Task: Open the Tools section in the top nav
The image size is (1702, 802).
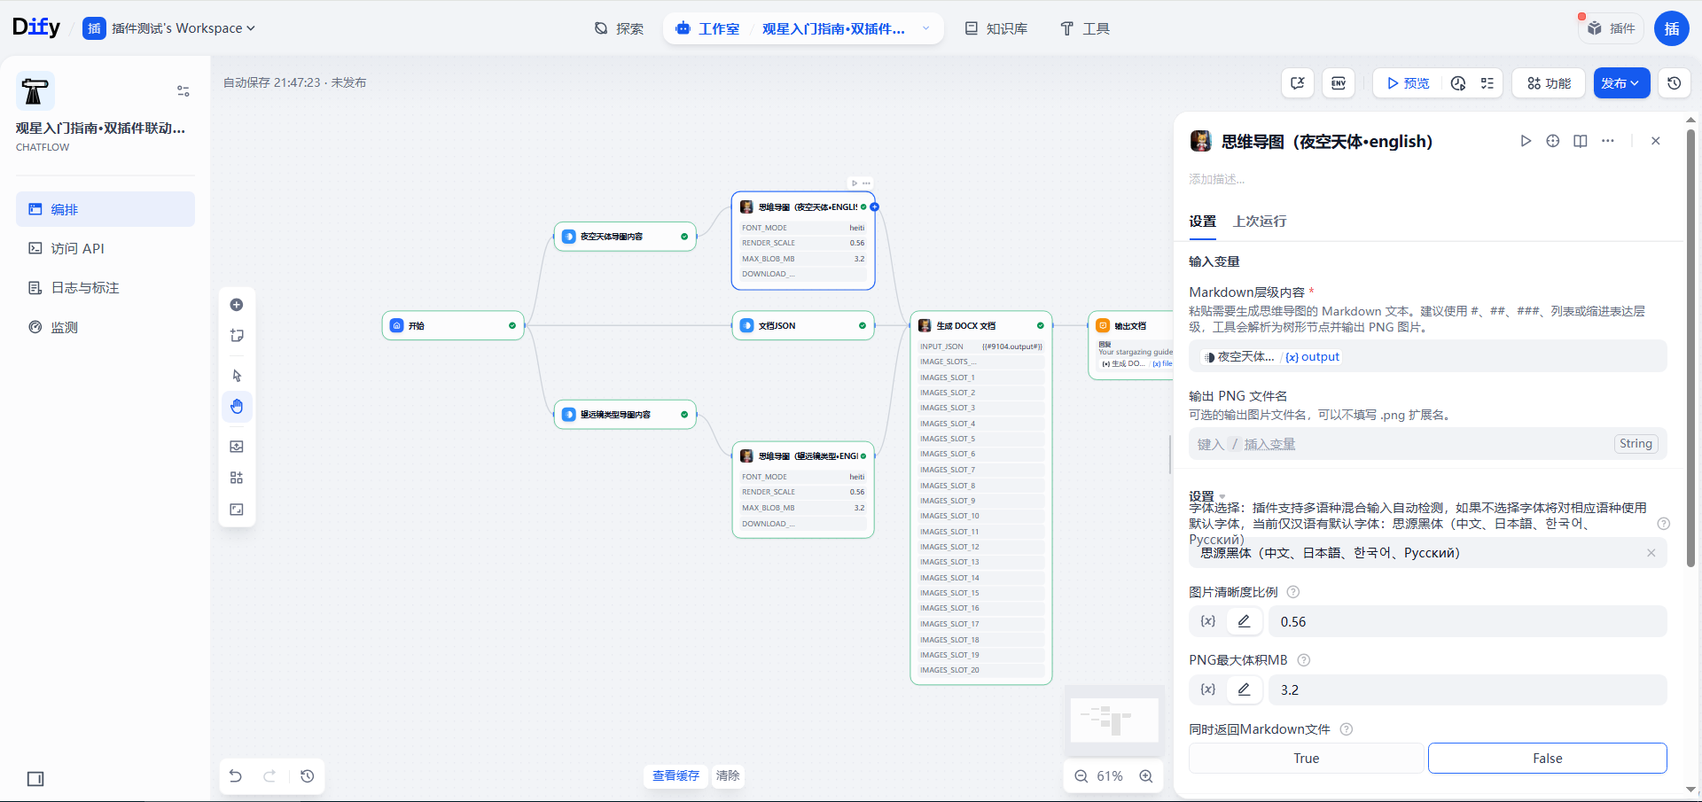Action: pos(1085,28)
